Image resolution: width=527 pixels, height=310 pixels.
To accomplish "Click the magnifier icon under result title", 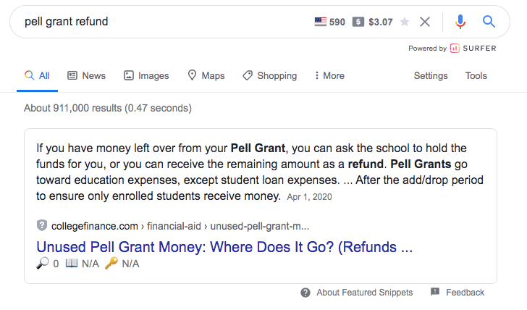I will 41,264.
